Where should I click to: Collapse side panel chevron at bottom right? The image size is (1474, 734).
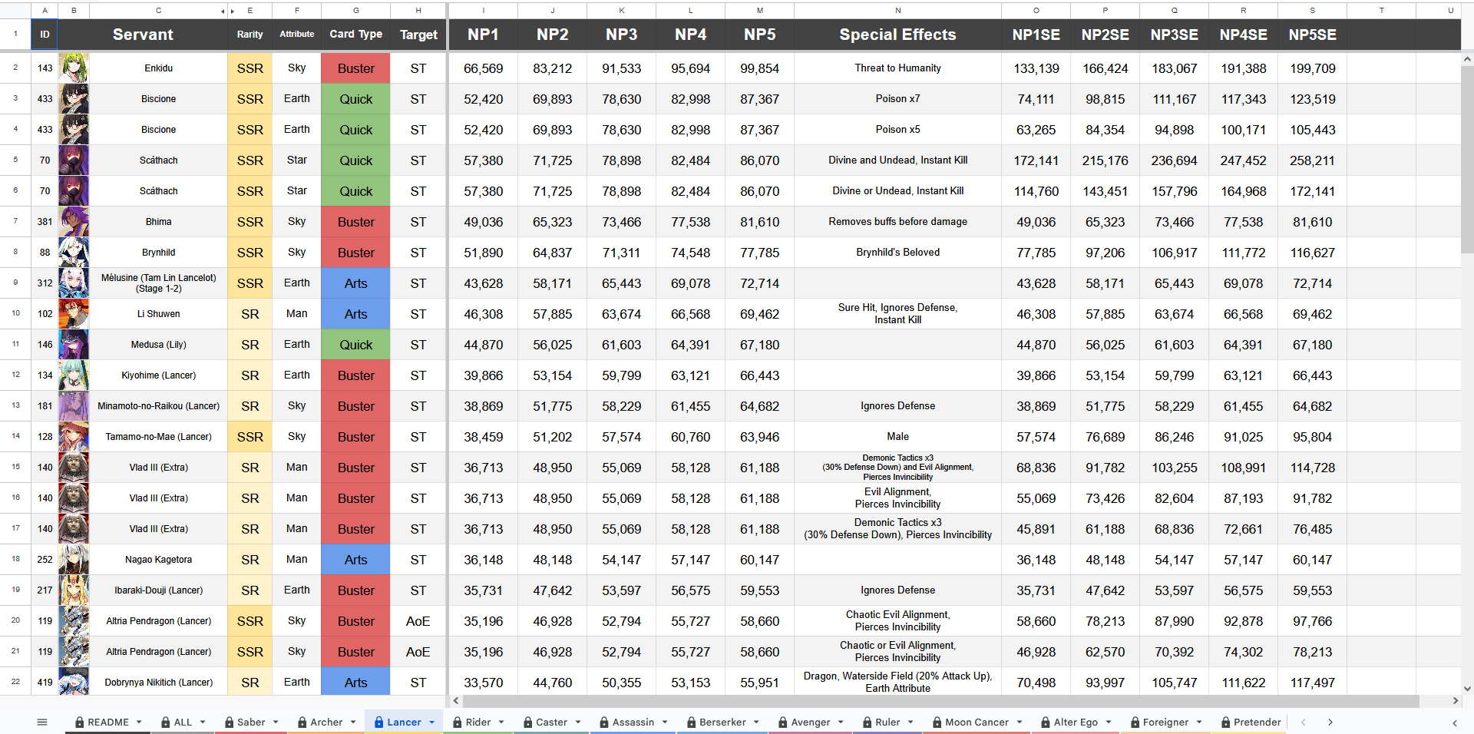click(x=1454, y=722)
